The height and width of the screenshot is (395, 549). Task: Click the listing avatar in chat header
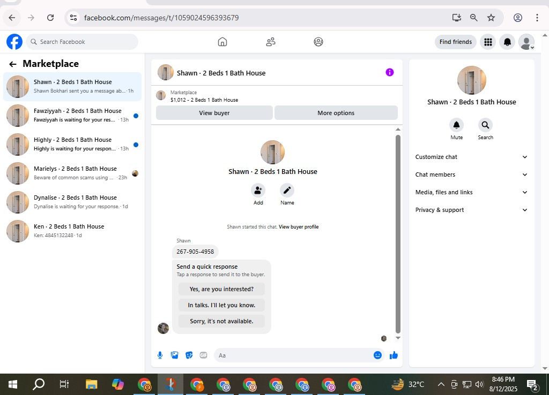pos(166,72)
